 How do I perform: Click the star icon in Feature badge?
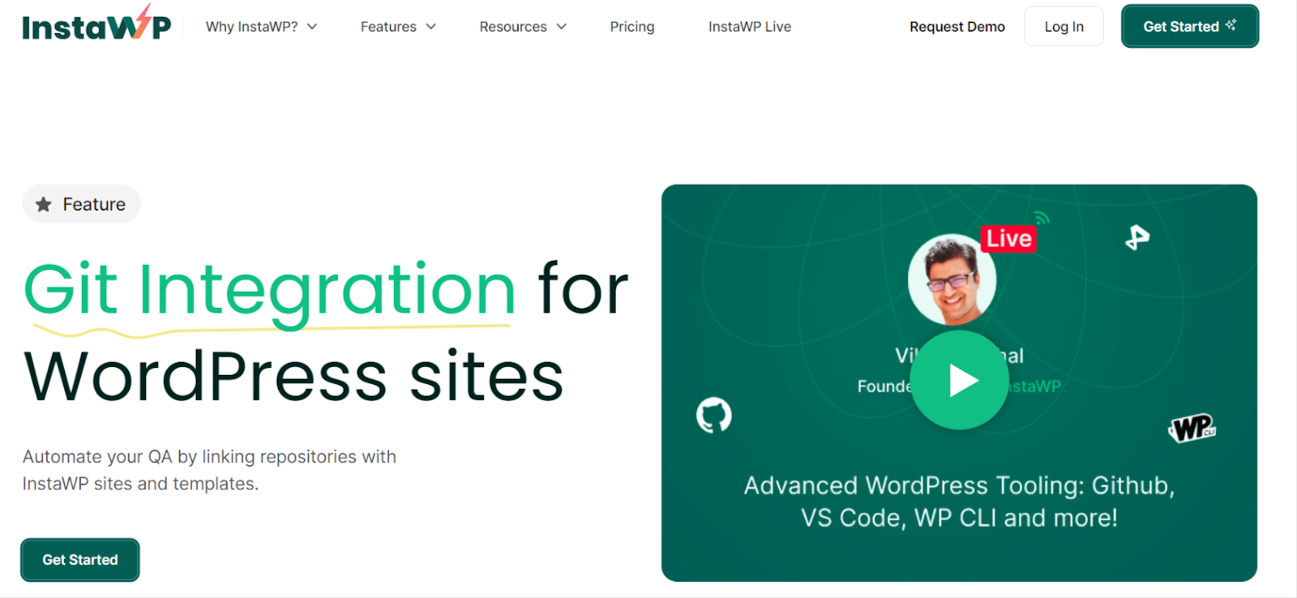pyautogui.click(x=44, y=204)
